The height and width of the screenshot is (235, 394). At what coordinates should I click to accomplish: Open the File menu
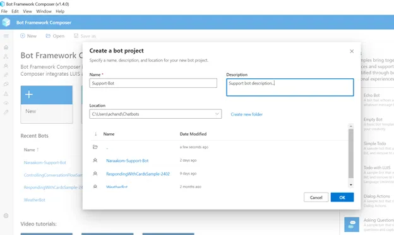(x=4, y=11)
